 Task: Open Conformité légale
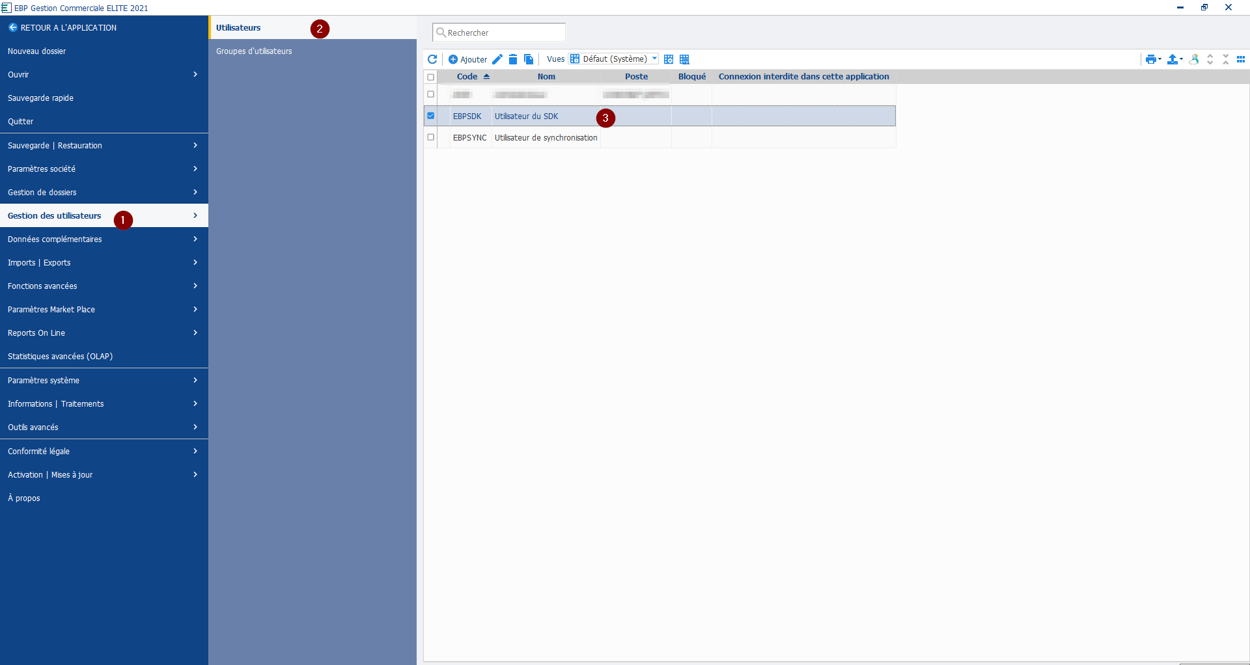coord(104,451)
